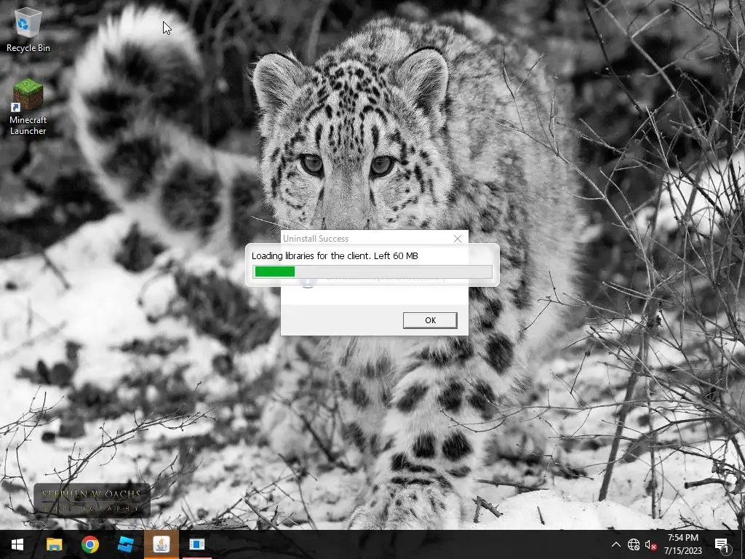Open the Windows Start menu
The image size is (745, 559).
click(17, 544)
